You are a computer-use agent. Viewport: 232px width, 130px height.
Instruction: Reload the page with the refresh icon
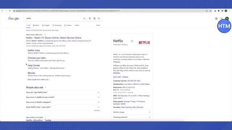[10, 11]
